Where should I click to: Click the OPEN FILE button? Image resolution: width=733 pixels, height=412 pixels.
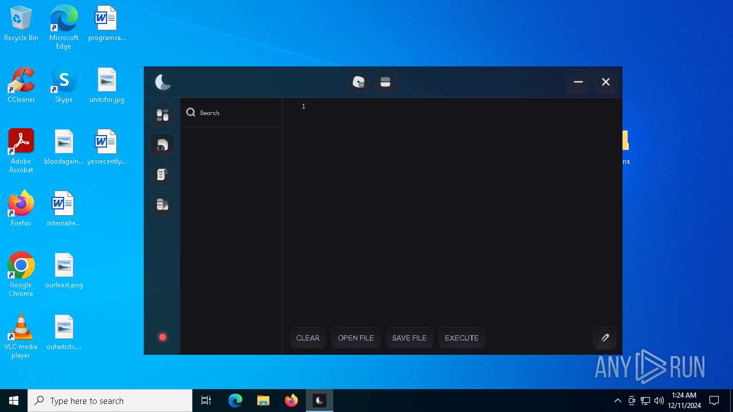[356, 338]
